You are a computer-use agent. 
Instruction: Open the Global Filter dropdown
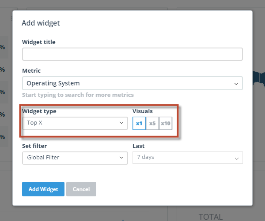[x=75, y=158]
